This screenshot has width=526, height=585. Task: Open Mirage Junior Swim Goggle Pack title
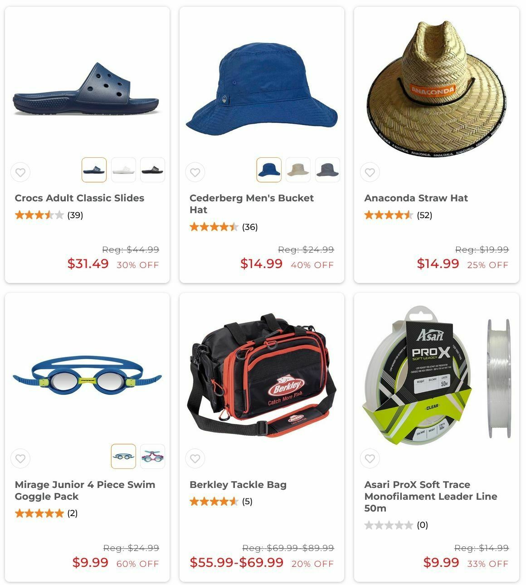(85, 491)
